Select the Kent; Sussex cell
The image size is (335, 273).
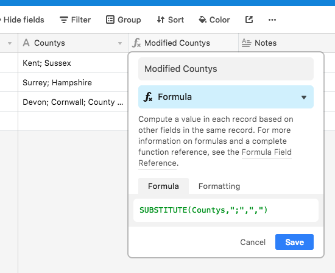coord(73,63)
